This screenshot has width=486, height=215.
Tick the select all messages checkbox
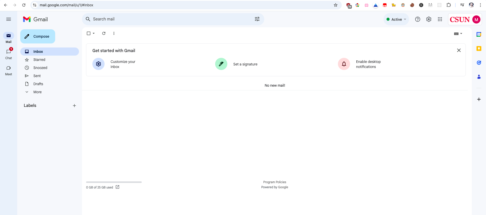coord(89,33)
